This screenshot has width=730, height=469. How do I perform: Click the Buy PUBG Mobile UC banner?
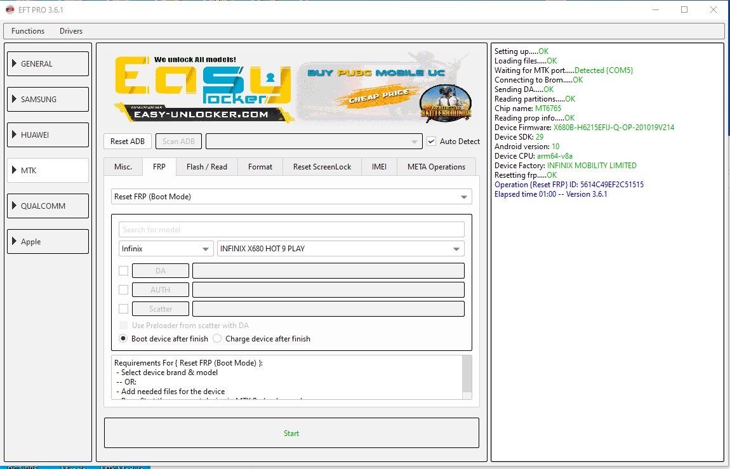385,89
